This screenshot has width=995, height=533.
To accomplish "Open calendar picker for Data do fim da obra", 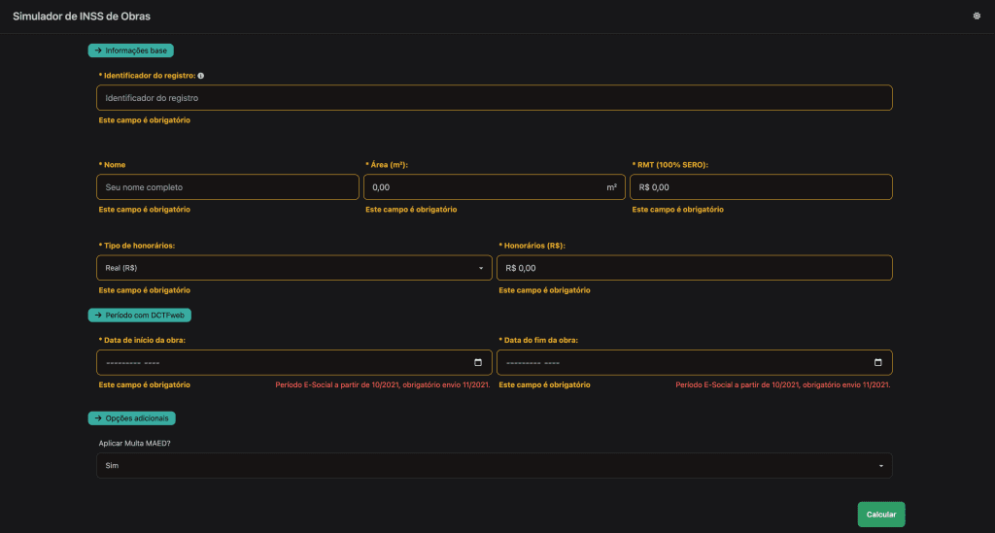I will 877,362.
